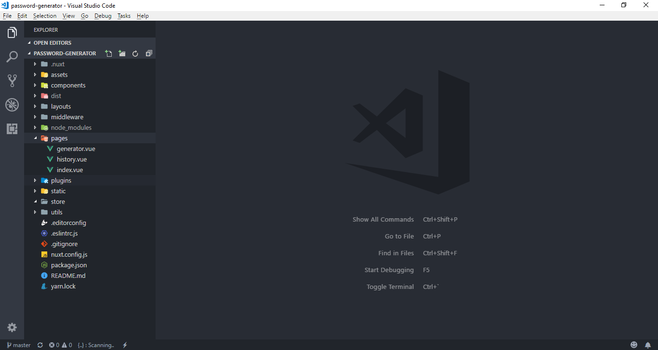
Task: Synchronize changes via status bar icon
Action: point(40,345)
